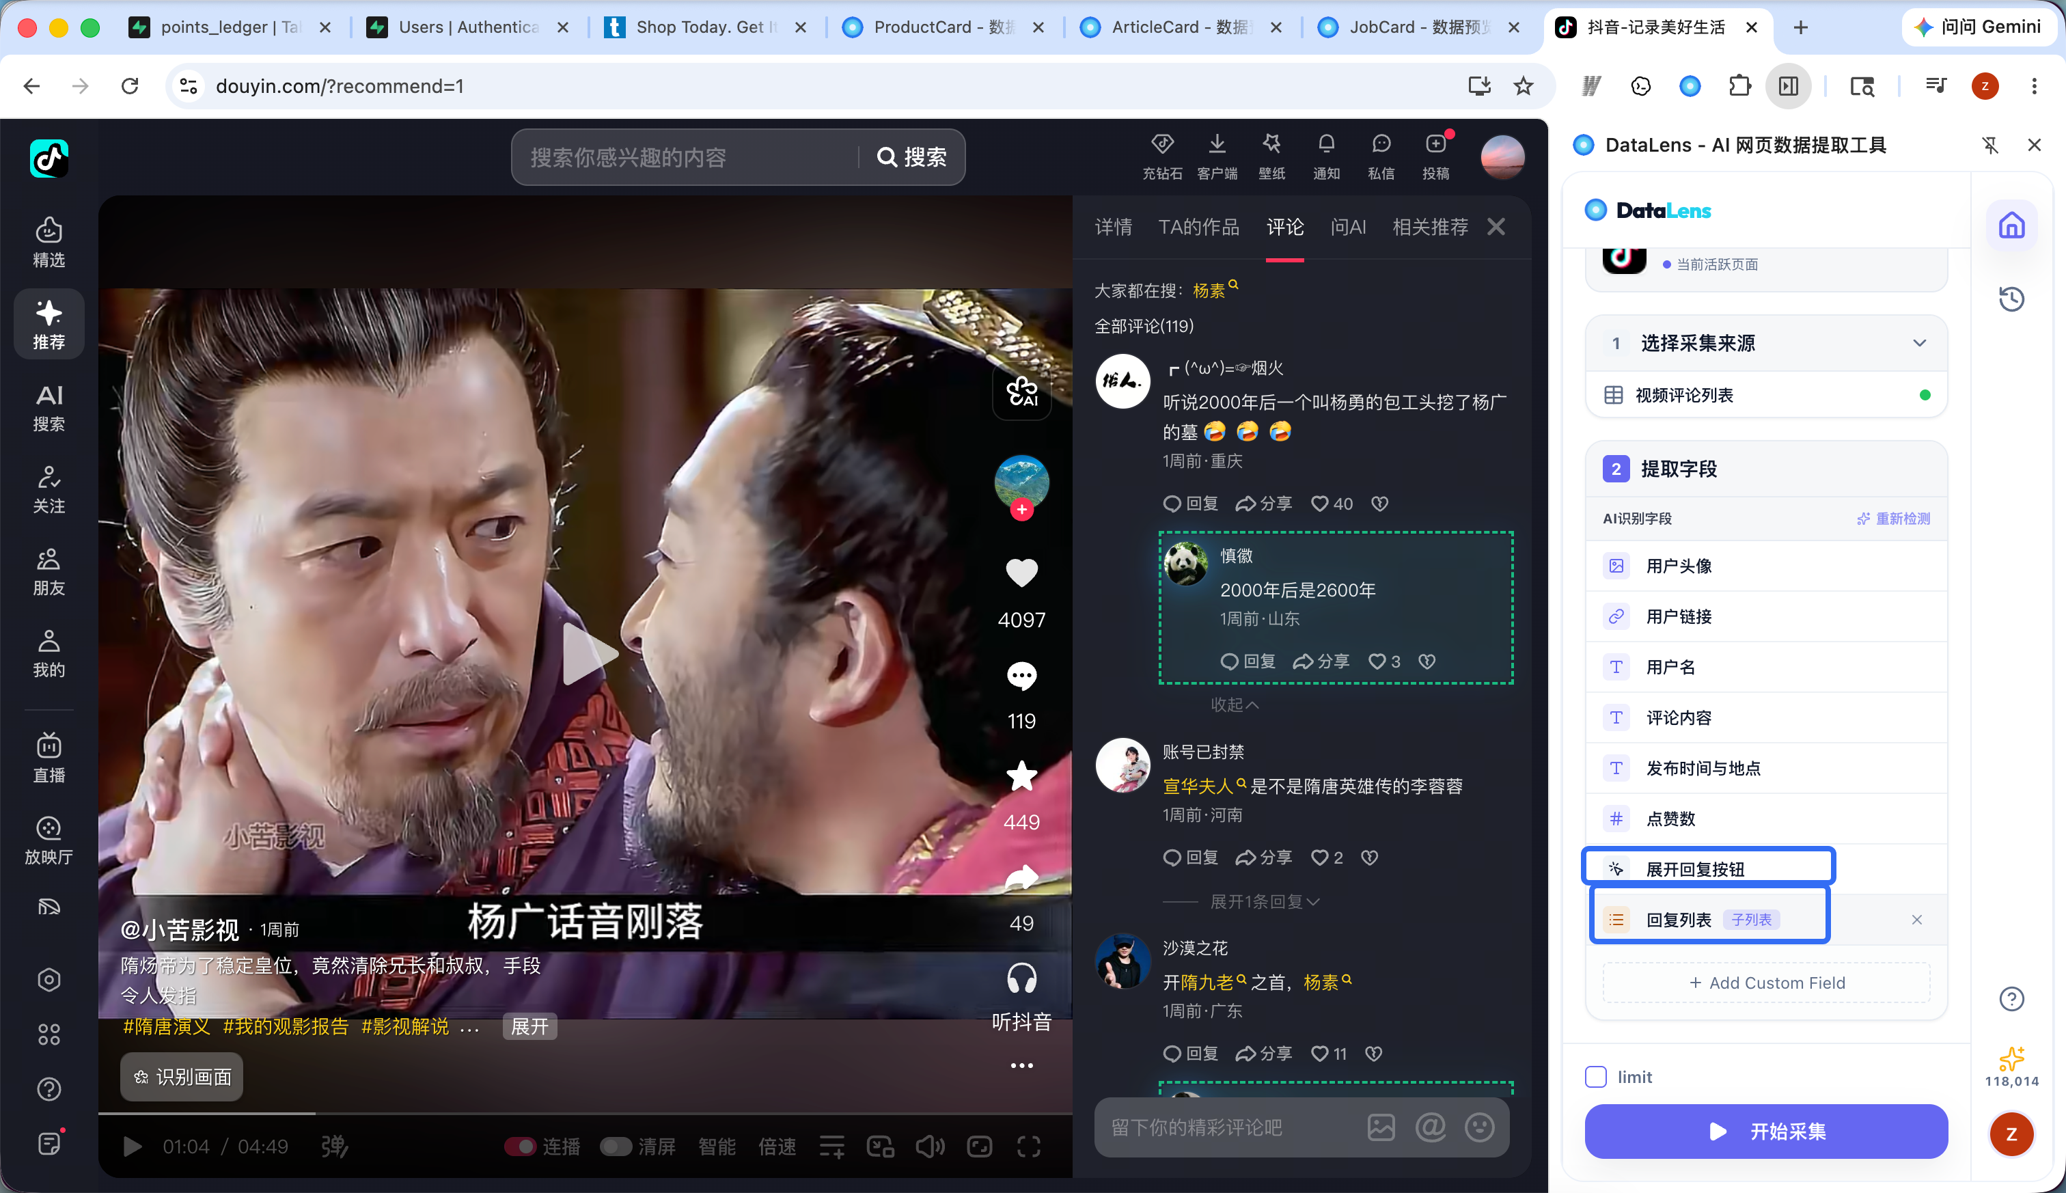Screen dimensions: 2066x1193
Task: Click the volume speaker icon in player
Action: [x=930, y=1147]
